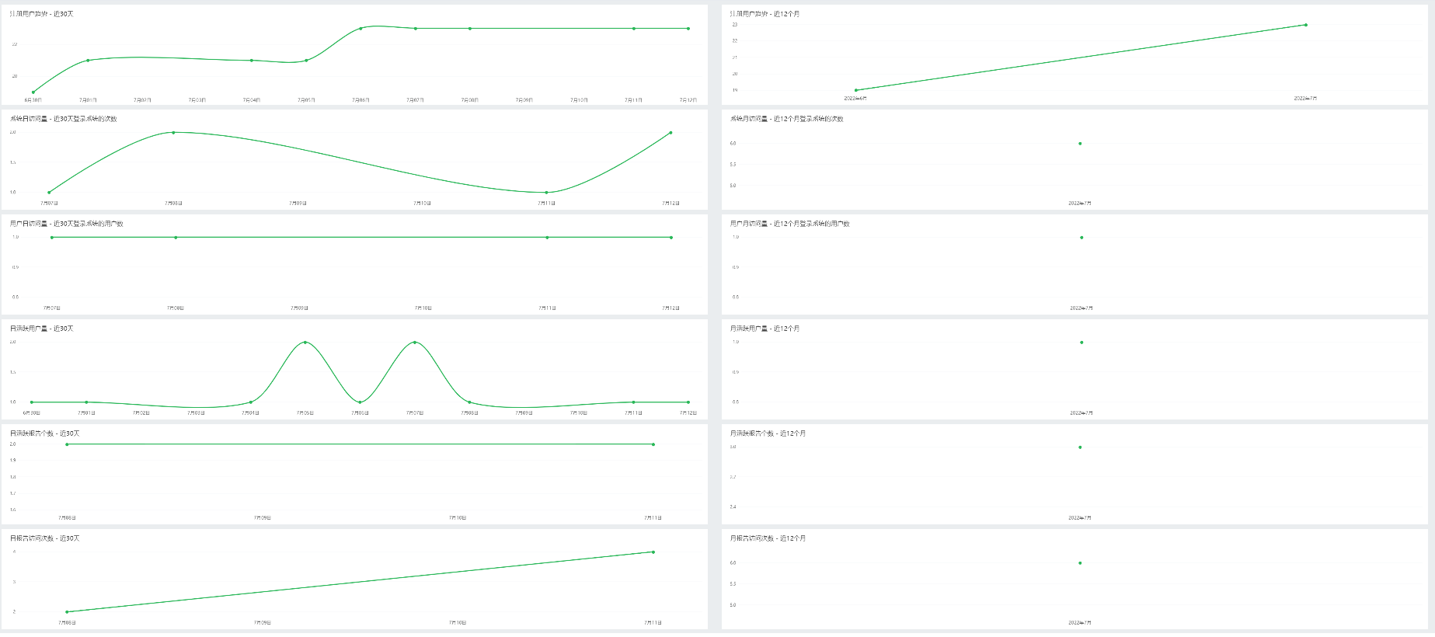Select the 7月06日 dip in 日活跃用户量 chart
This screenshot has width=1435, height=637.
(x=360, y=402)
